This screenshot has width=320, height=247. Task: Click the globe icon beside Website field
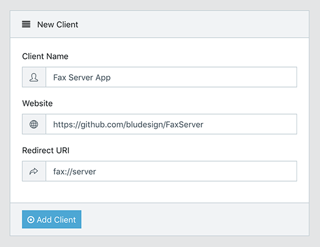(x=34, y=124)
